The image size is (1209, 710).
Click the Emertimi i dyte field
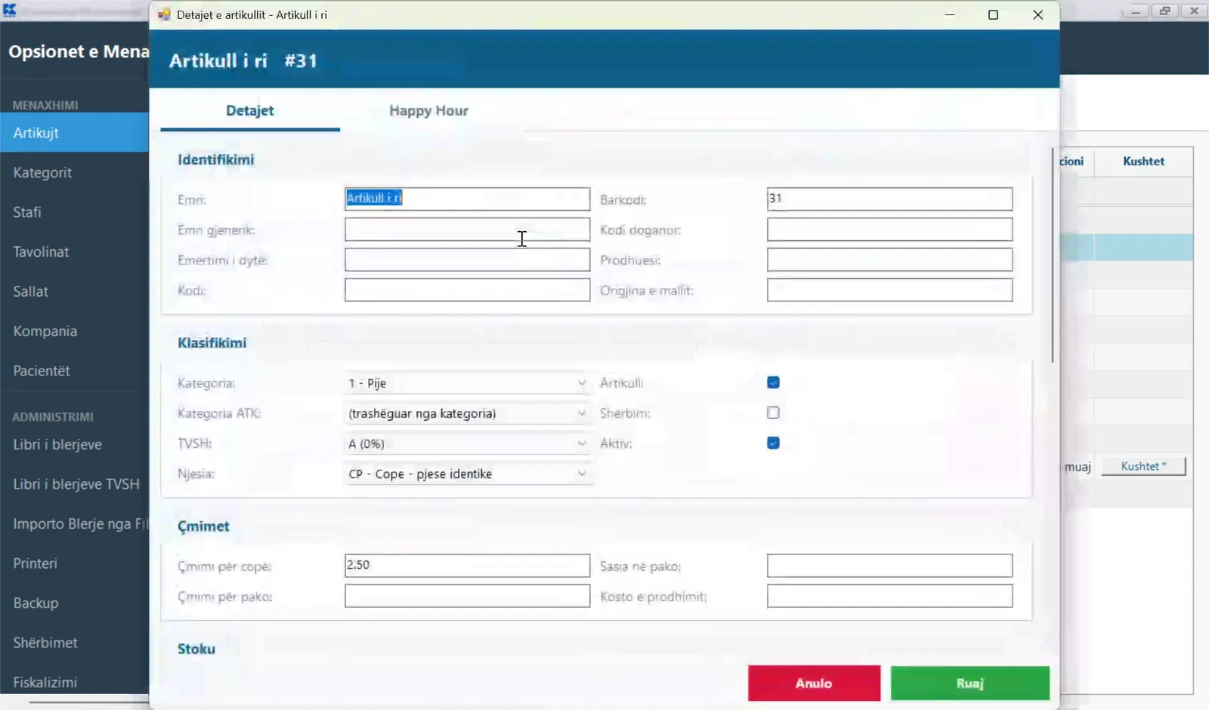[467, 259]
